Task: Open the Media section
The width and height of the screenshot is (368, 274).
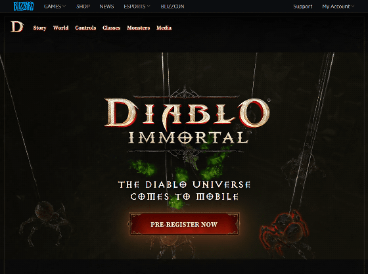Action: (x=164, y=28)
